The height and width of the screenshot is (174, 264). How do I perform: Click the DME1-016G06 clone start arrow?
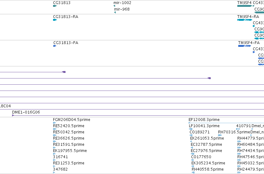click(x=13, y=115)
